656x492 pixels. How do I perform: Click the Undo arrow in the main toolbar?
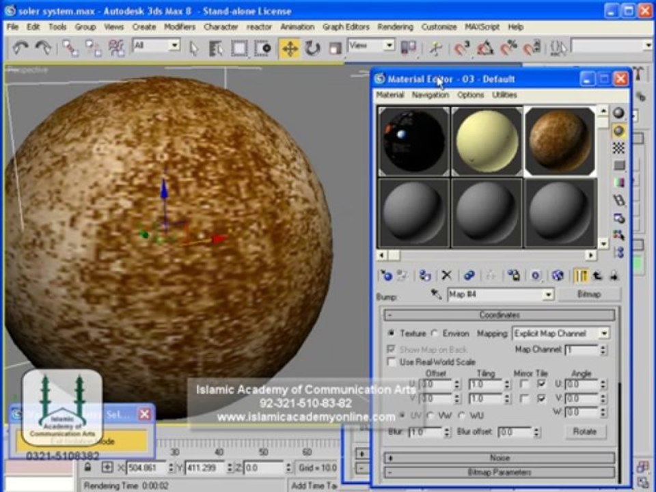pos(20,48)
